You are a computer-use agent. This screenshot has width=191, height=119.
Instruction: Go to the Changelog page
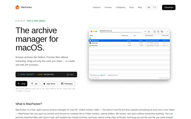pyautogui.click(x=121, y=7)
